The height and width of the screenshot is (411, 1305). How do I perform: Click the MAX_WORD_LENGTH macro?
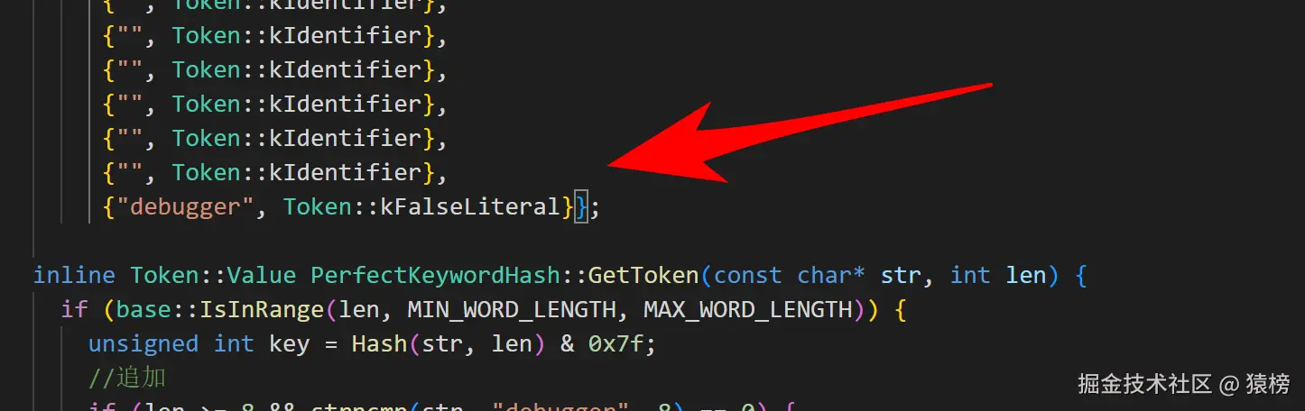click(x=748, y=310)
